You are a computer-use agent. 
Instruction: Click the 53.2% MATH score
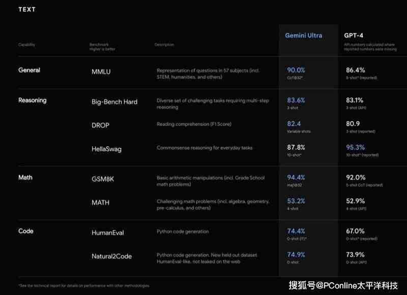pyautogui.click(x=296, y=201)
